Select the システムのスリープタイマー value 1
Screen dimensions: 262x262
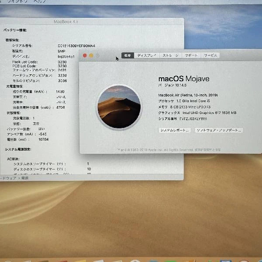[x=88, y=164]
